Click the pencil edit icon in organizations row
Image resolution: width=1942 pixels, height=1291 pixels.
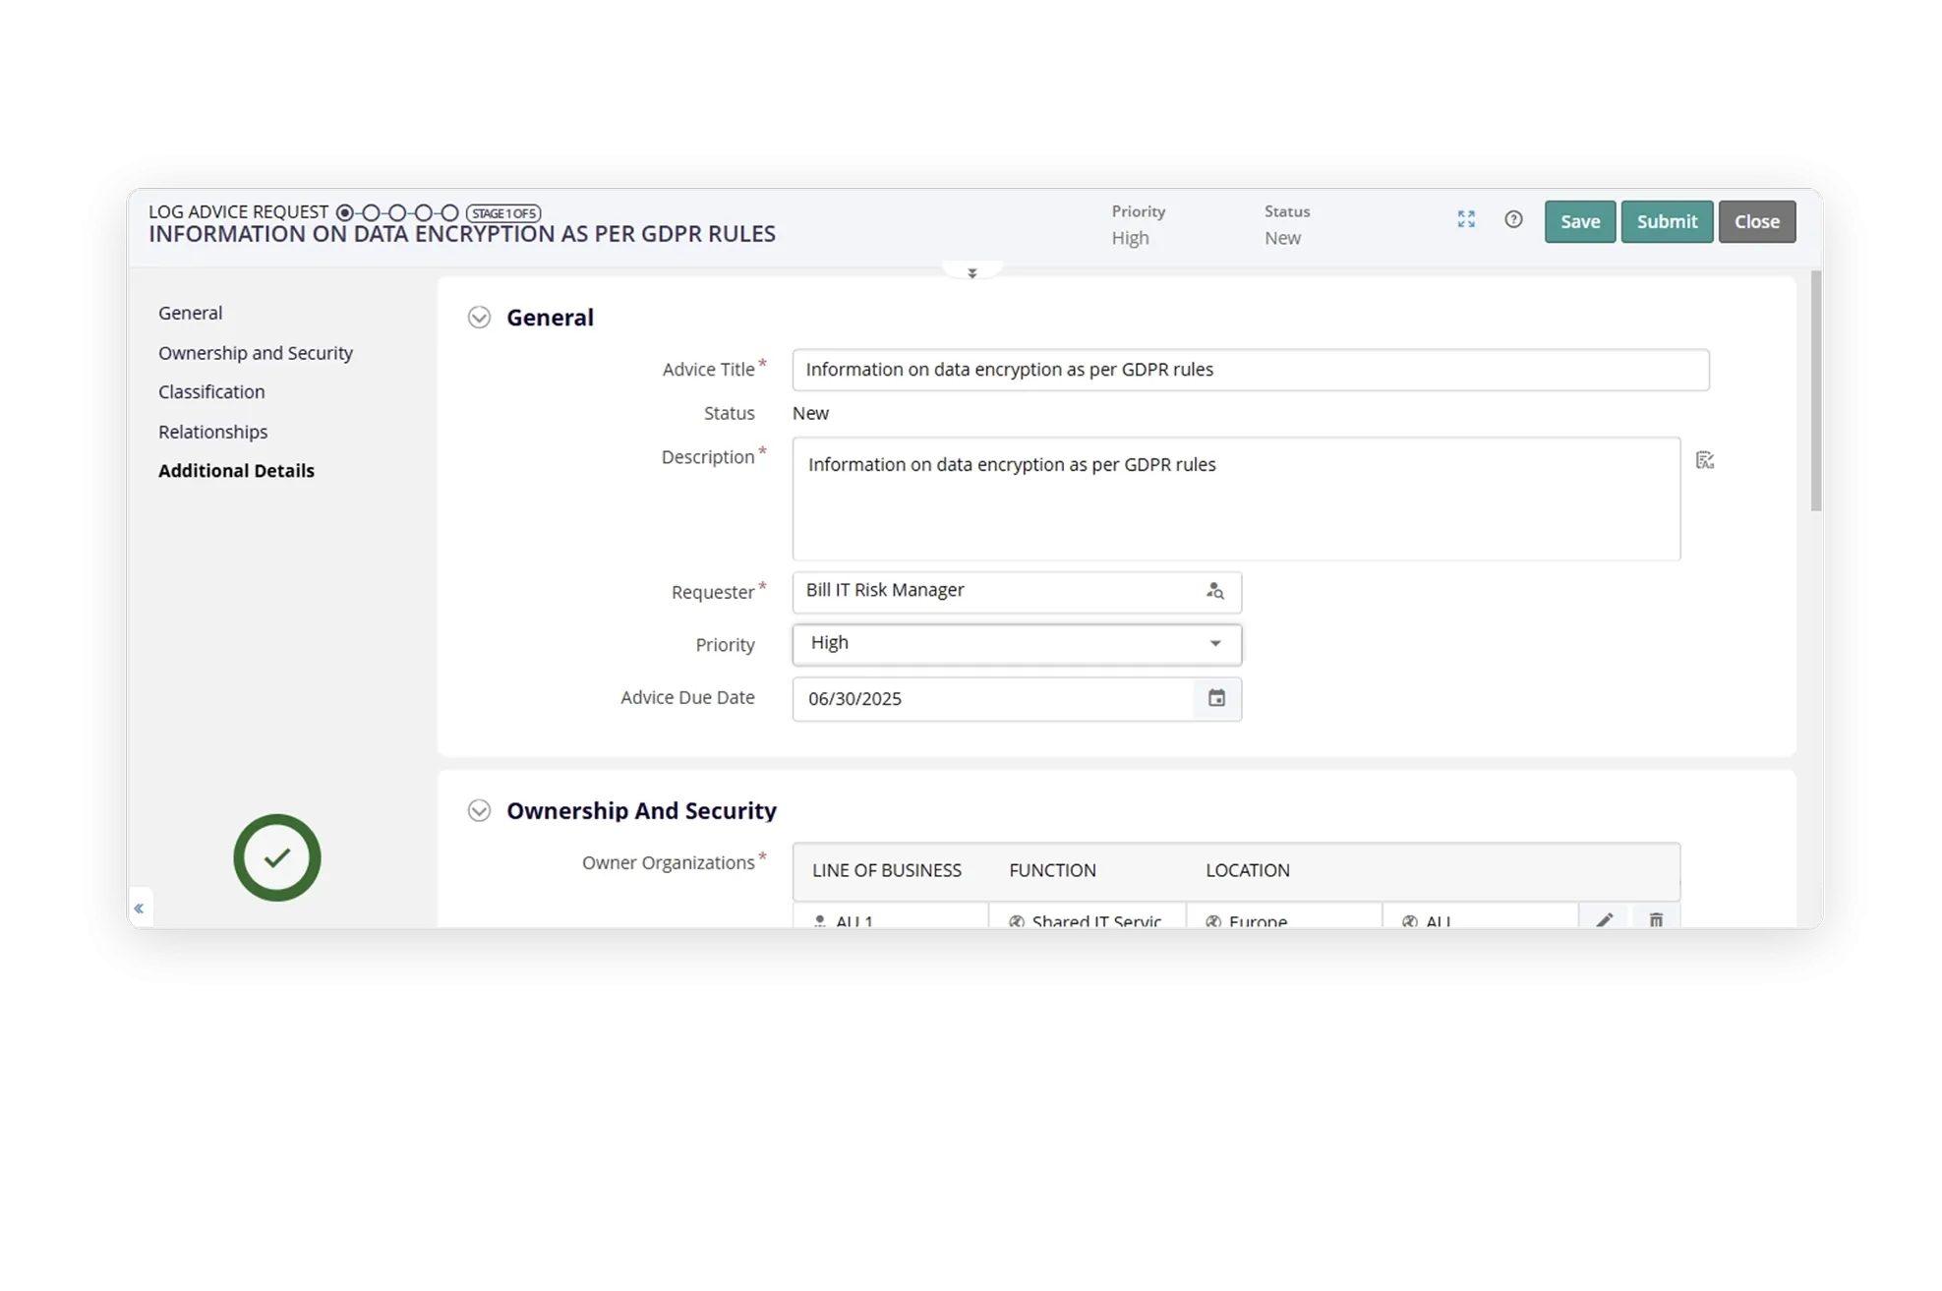pos(1605,919)
